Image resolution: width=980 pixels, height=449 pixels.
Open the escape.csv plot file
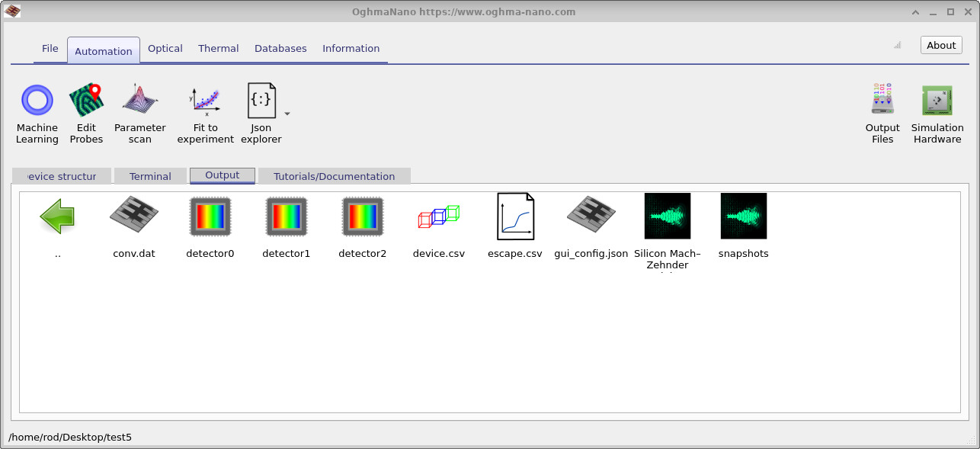pyautogui.click(x=514, y=216)
